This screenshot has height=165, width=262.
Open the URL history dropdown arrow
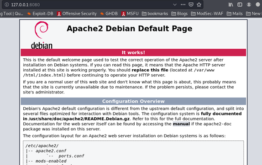point(175,5)
